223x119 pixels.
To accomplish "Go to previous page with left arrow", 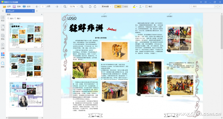I will 37,6.
